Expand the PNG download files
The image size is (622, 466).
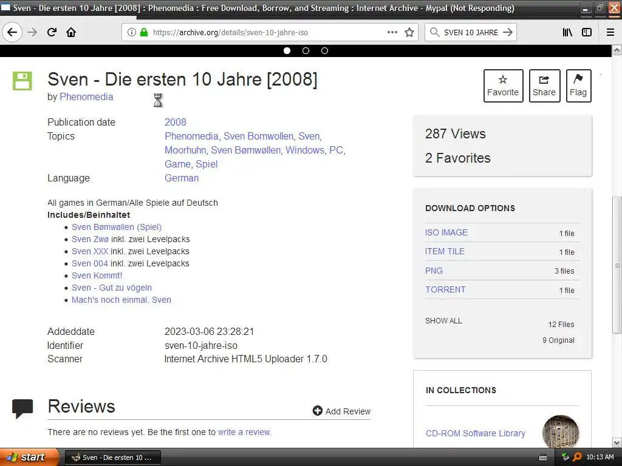434,271
